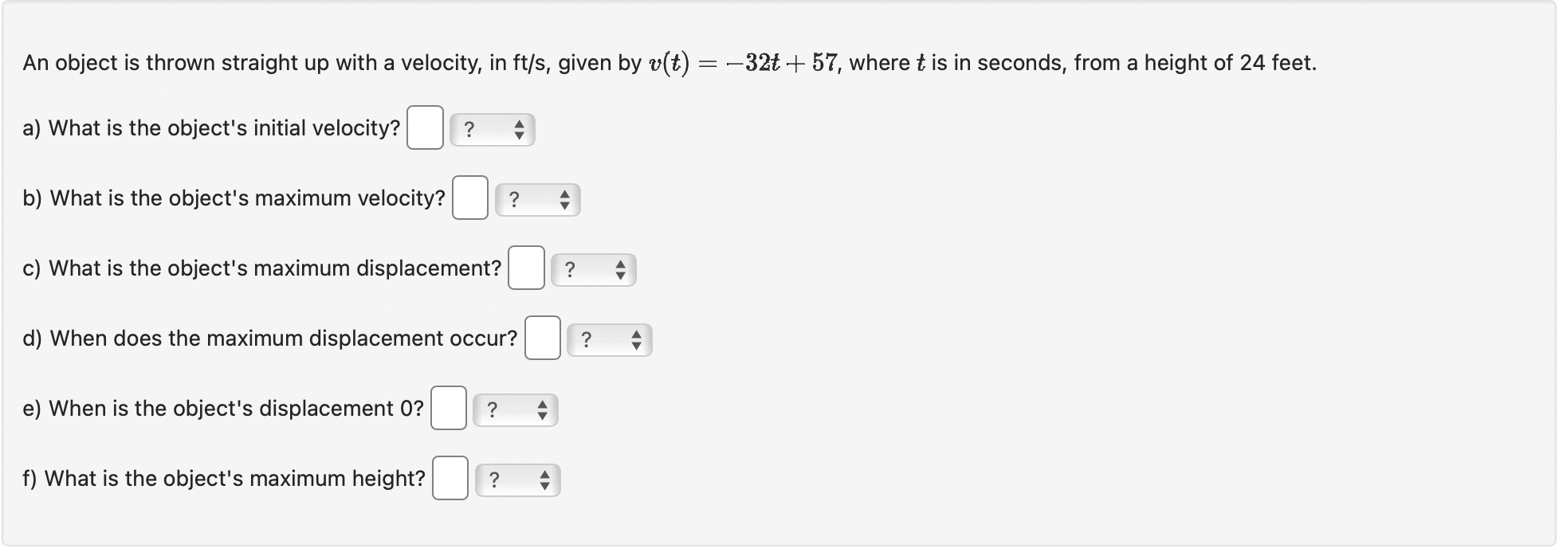Click the answer box for part d
This screenshot has width=1559, height=556.
(542, 338)
